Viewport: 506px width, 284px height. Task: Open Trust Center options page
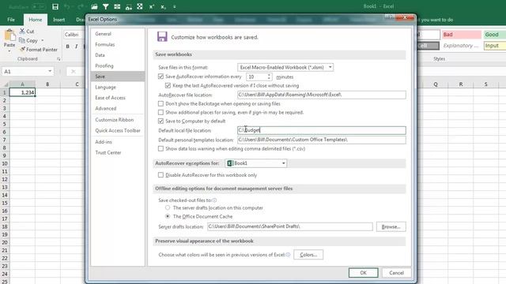point(118,152)
